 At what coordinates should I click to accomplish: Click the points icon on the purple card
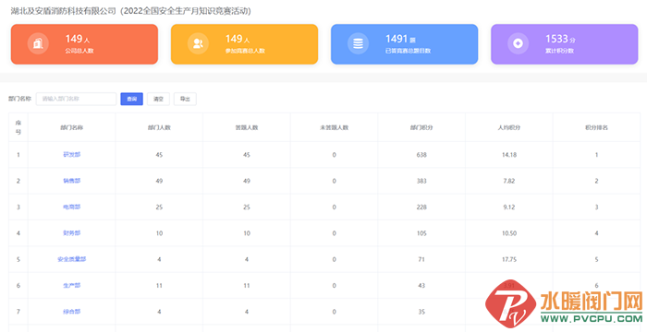click(519, 43)
